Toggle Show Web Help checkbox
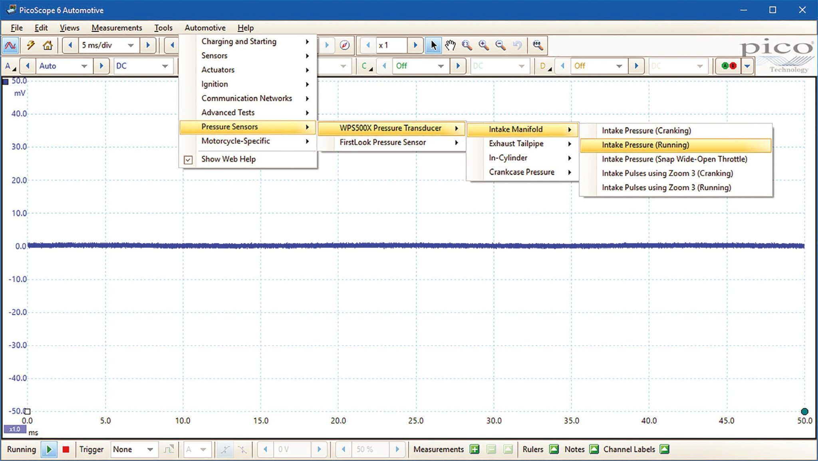 point(188,160)
